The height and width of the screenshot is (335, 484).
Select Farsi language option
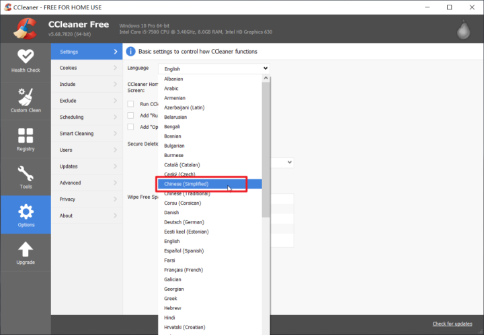coord(210,260)
